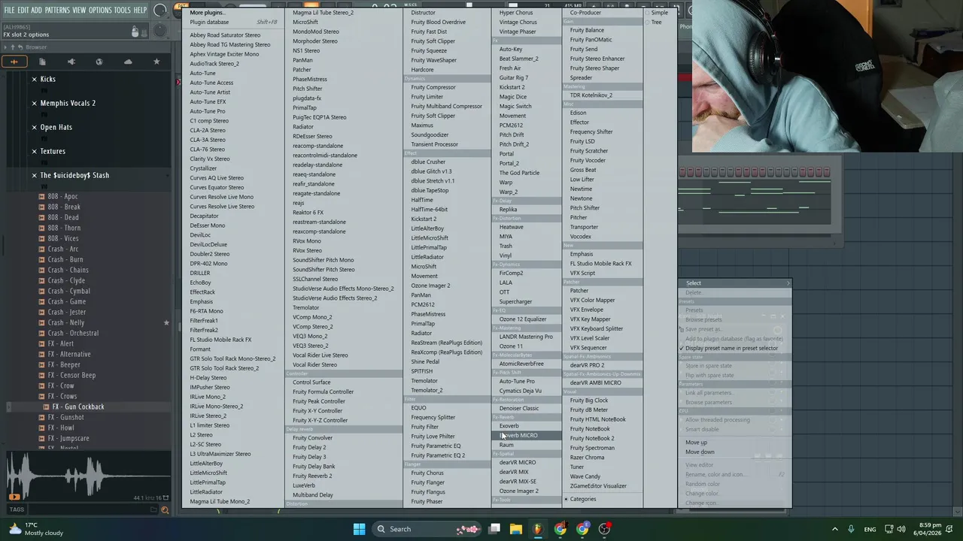Click the Windows taskbar Search box
963x541 pixels.
coord(428,529)
